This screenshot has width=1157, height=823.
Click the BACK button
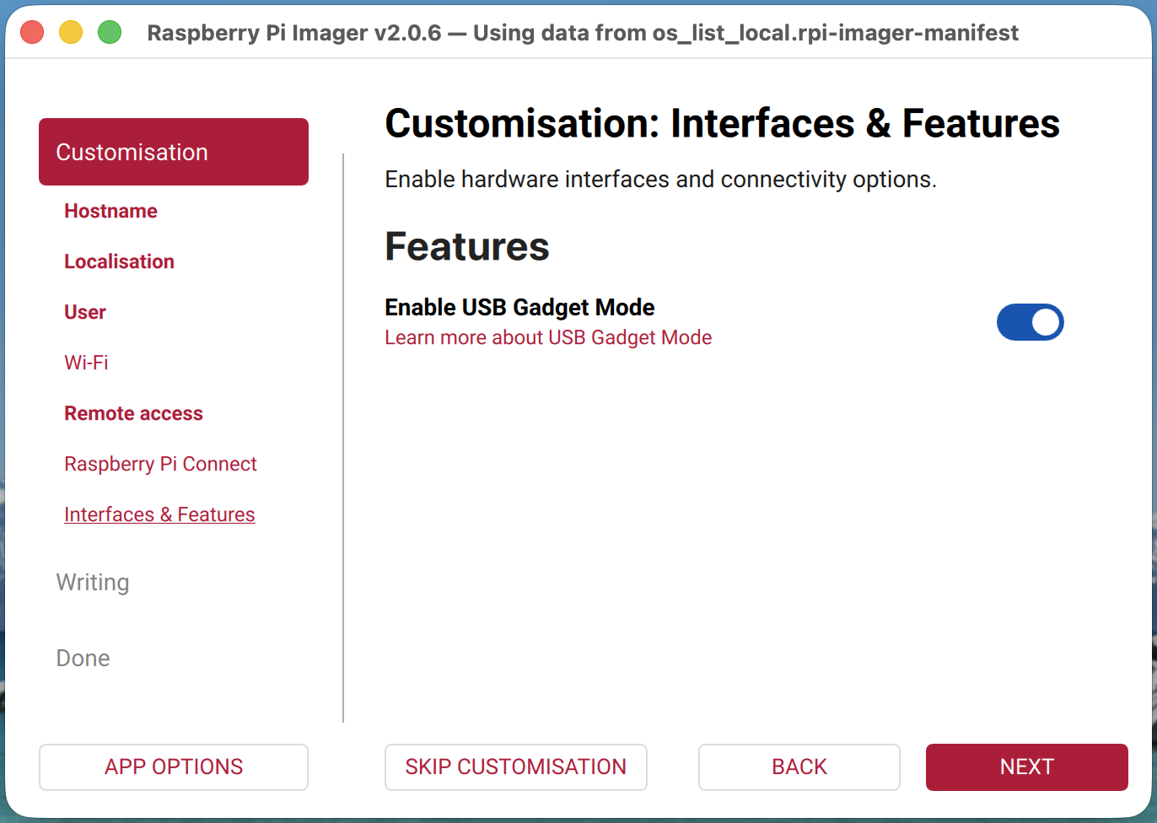click(x=799, y=767)
